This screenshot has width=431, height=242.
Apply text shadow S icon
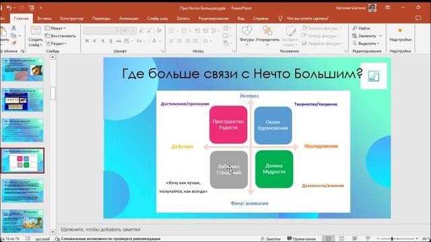[110, 41]
